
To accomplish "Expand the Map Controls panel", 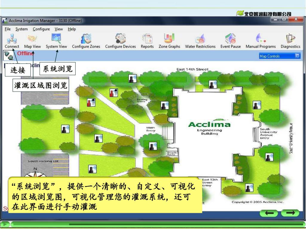I will 297,56.
